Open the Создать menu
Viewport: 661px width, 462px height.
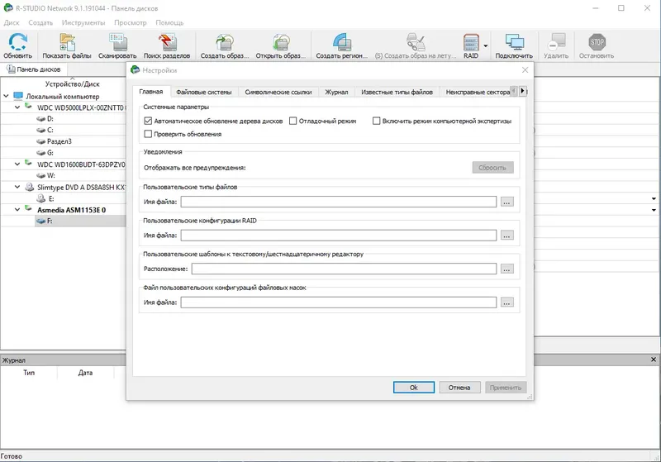(x=40, y=23)
